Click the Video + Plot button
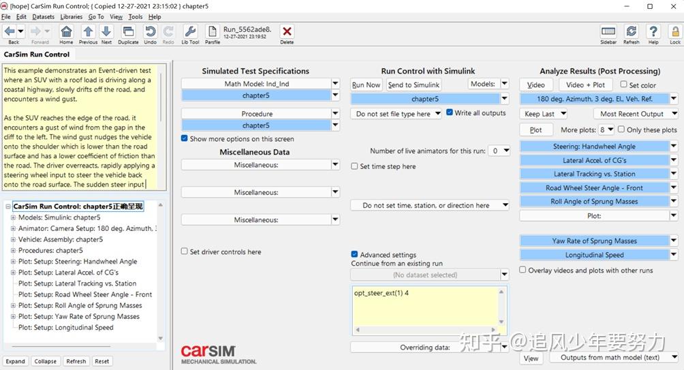 (585, 85)
